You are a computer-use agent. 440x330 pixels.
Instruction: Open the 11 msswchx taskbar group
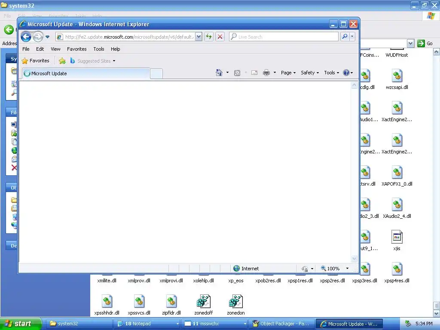pos(214,324)
